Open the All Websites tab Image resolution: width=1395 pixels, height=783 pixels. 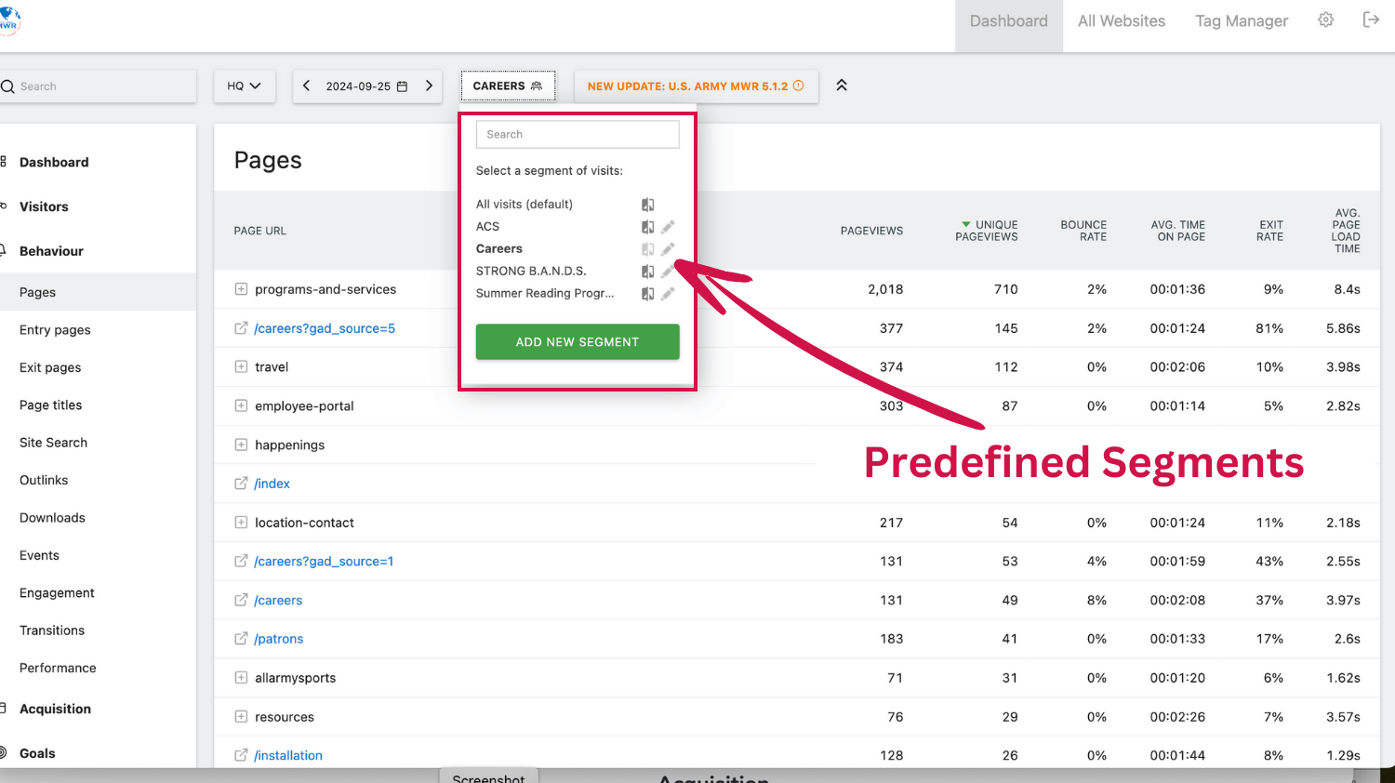click(x=1122, y=21)
